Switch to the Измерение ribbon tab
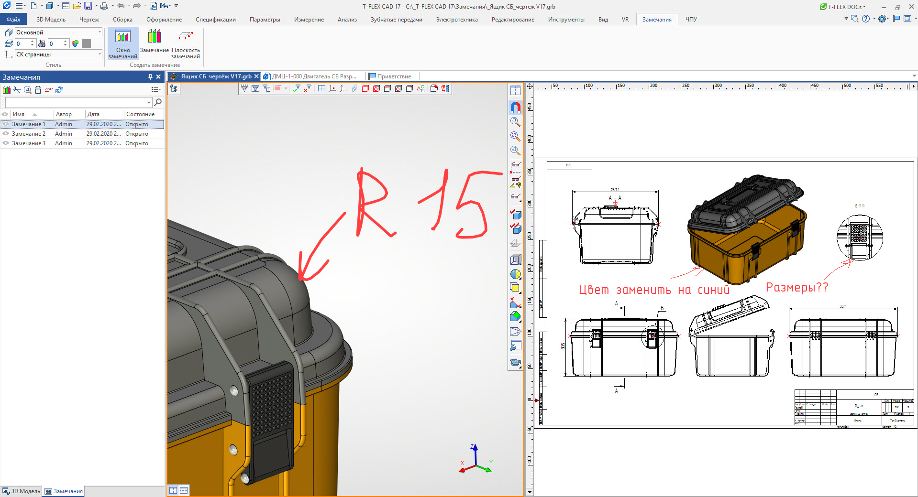 (x=309, y=20)
